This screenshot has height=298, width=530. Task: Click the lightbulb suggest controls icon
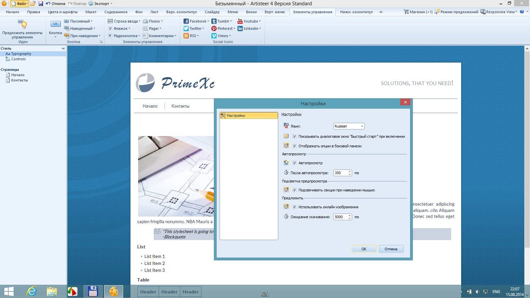(x=22, y=24)
